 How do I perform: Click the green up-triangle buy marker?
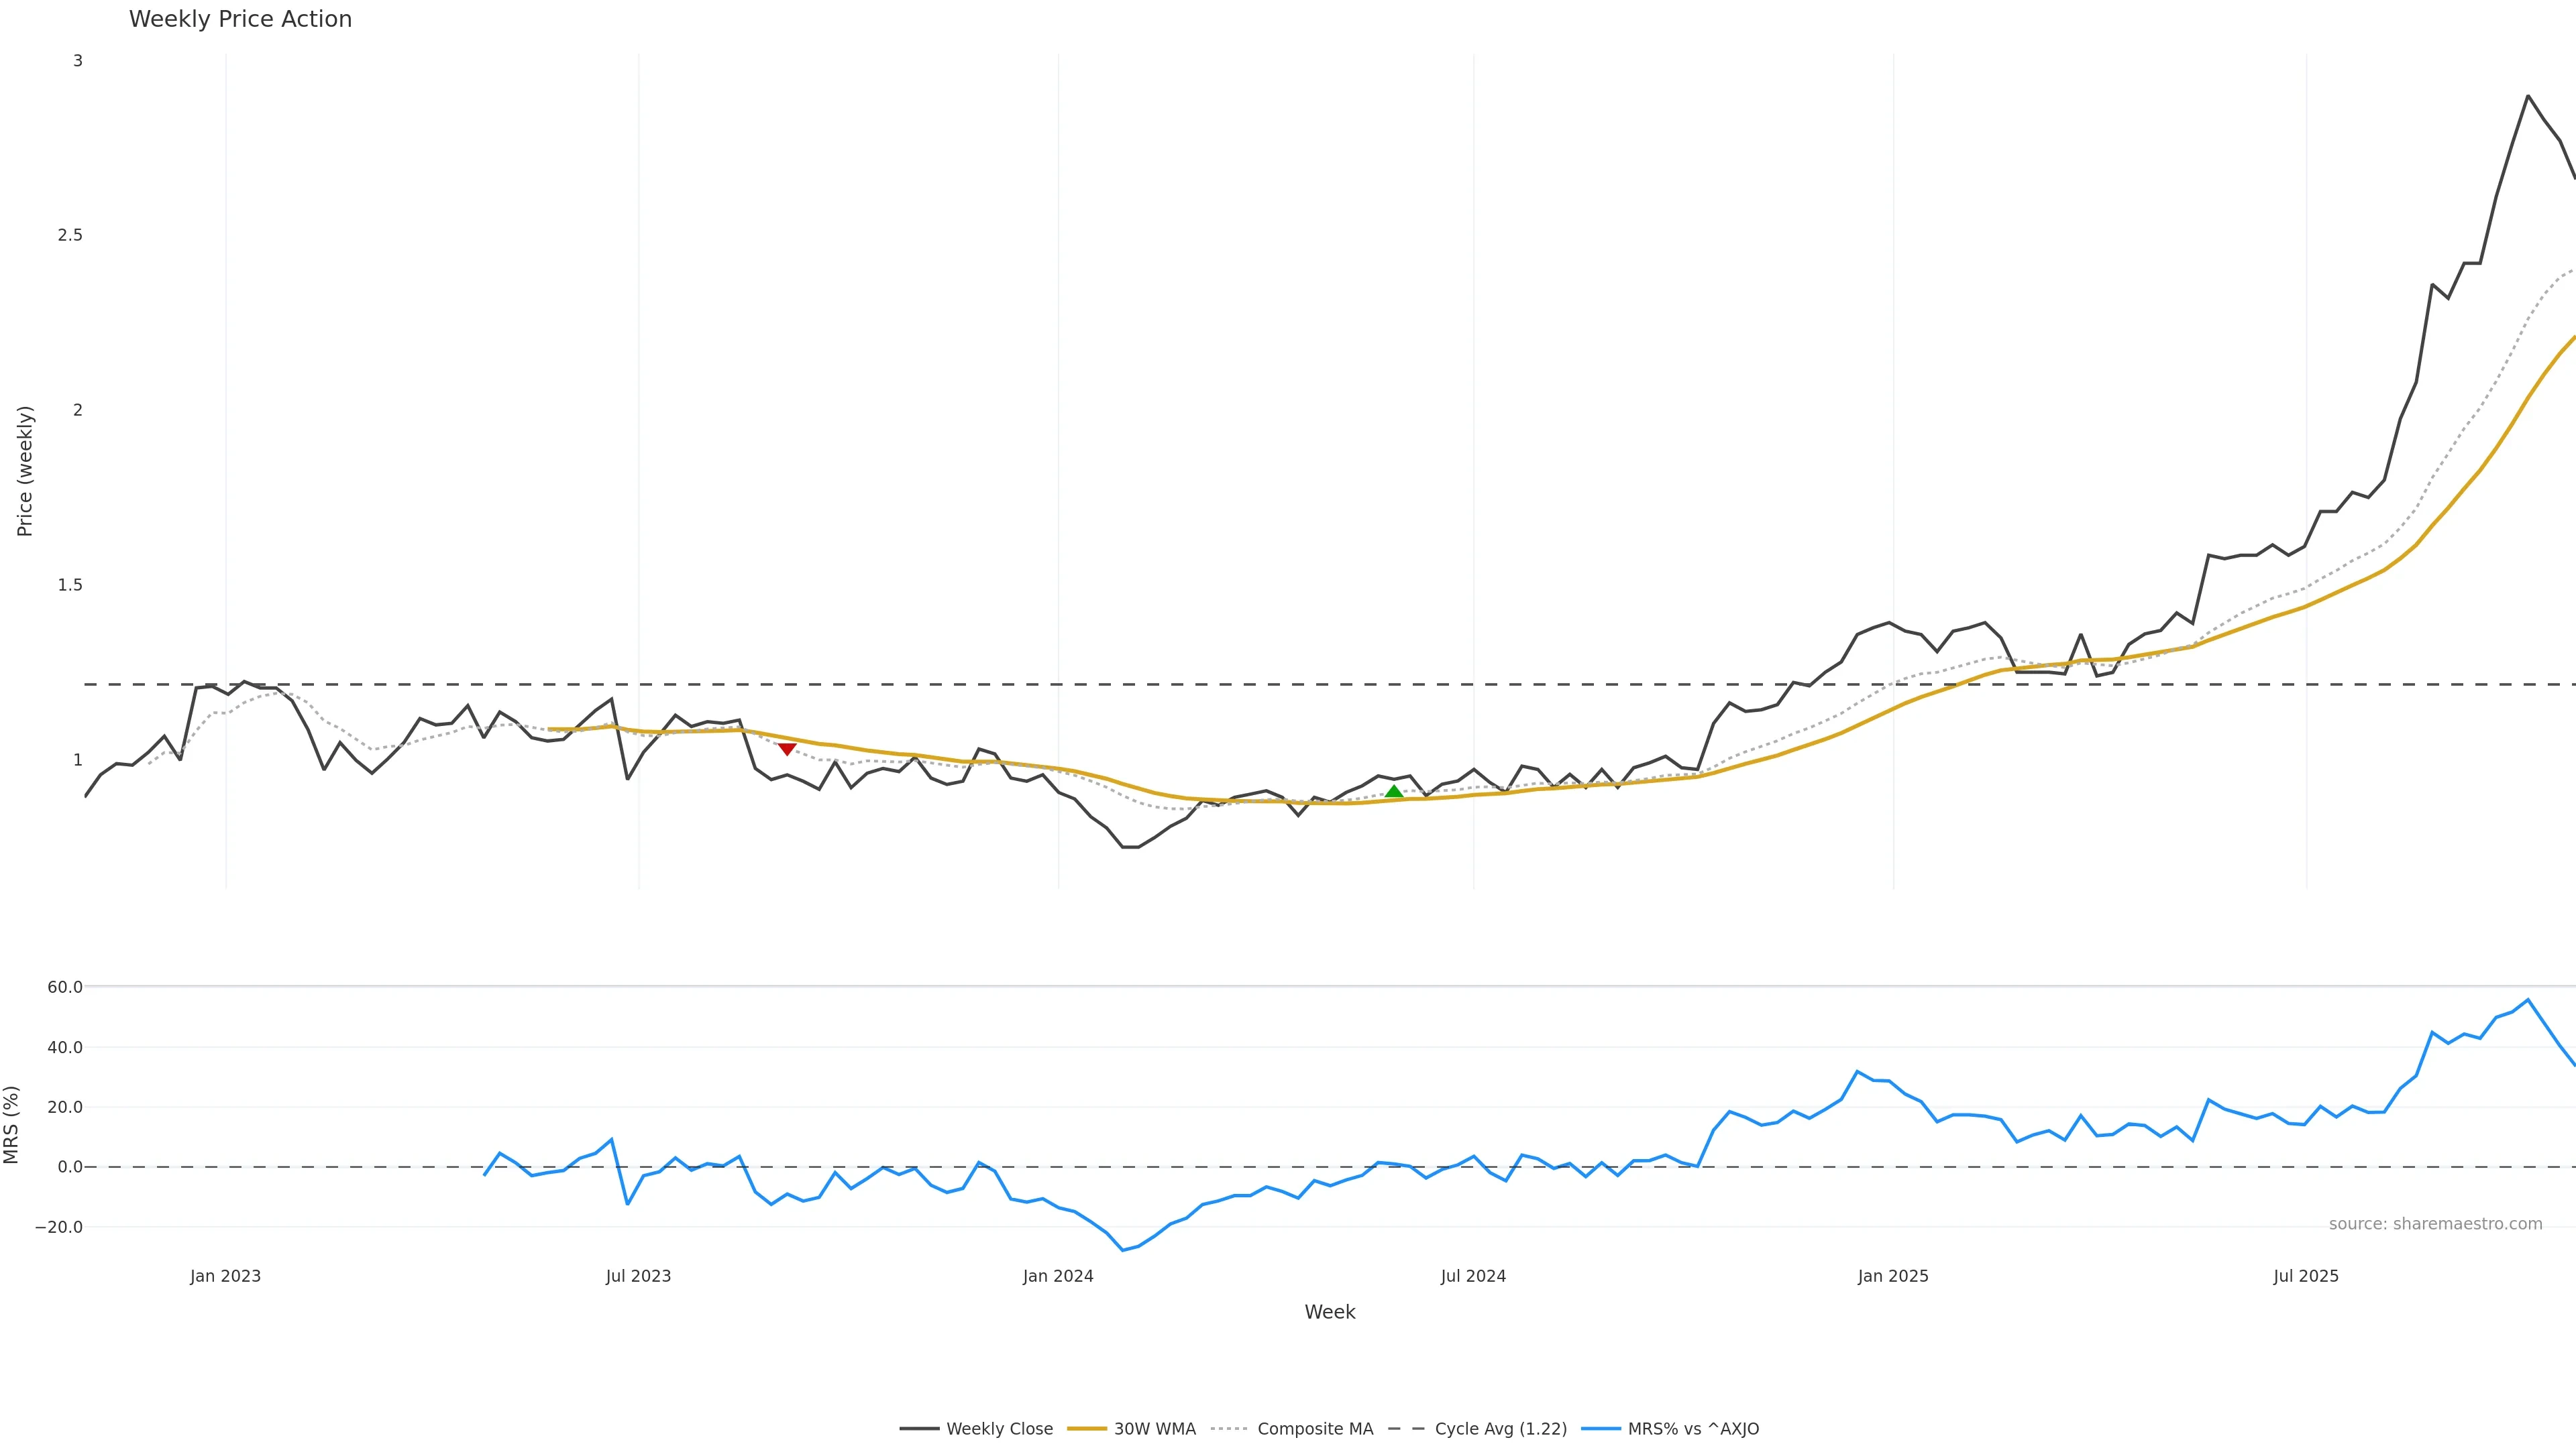pyautogui.click(x=1394, y=792)
